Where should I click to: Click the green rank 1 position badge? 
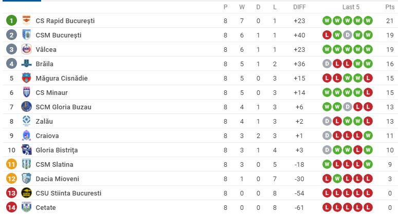(11, 21)
